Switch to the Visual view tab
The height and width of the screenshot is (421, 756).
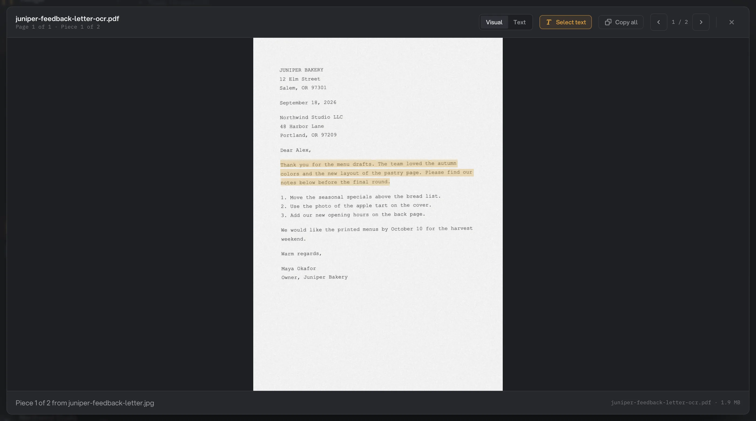(494, 22)
